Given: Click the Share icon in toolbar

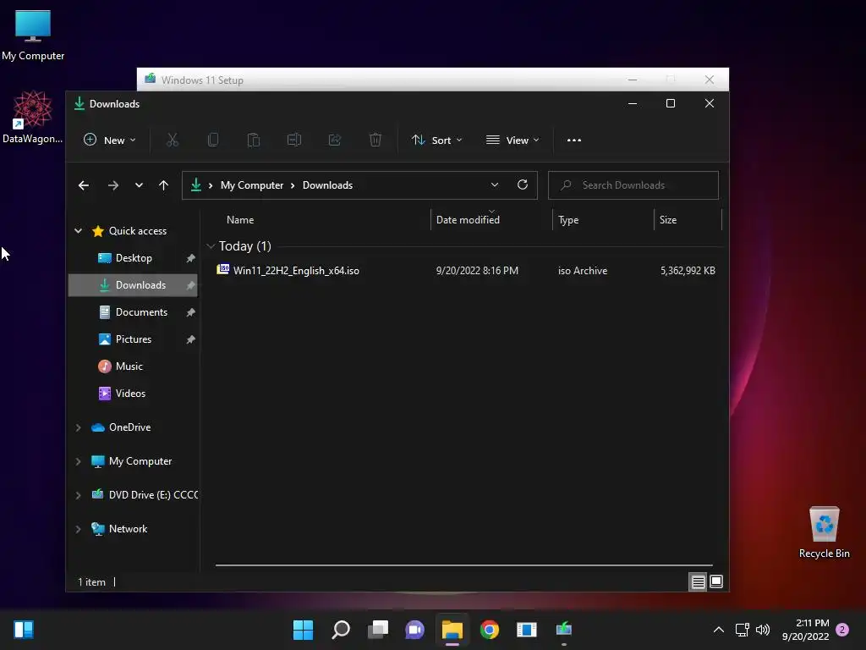Looking at the screenshot, I should click(x=335, y=140).
